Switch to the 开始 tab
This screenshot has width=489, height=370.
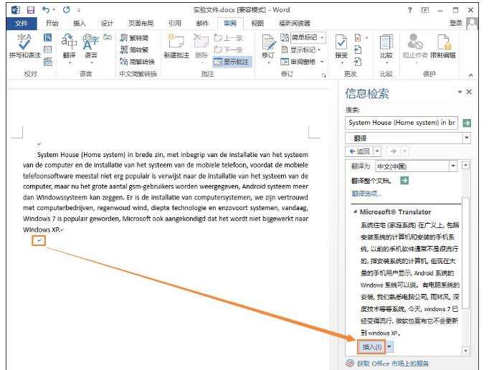tap(52, 23)
